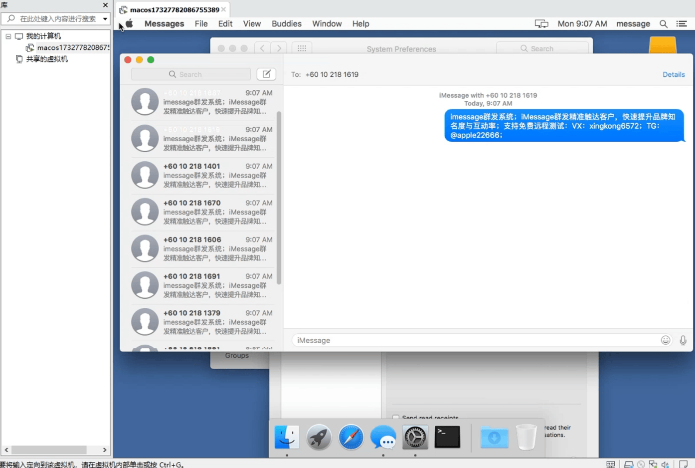Open the Window menu
This screenshot has height=468, width=695.
coord(327,23)
